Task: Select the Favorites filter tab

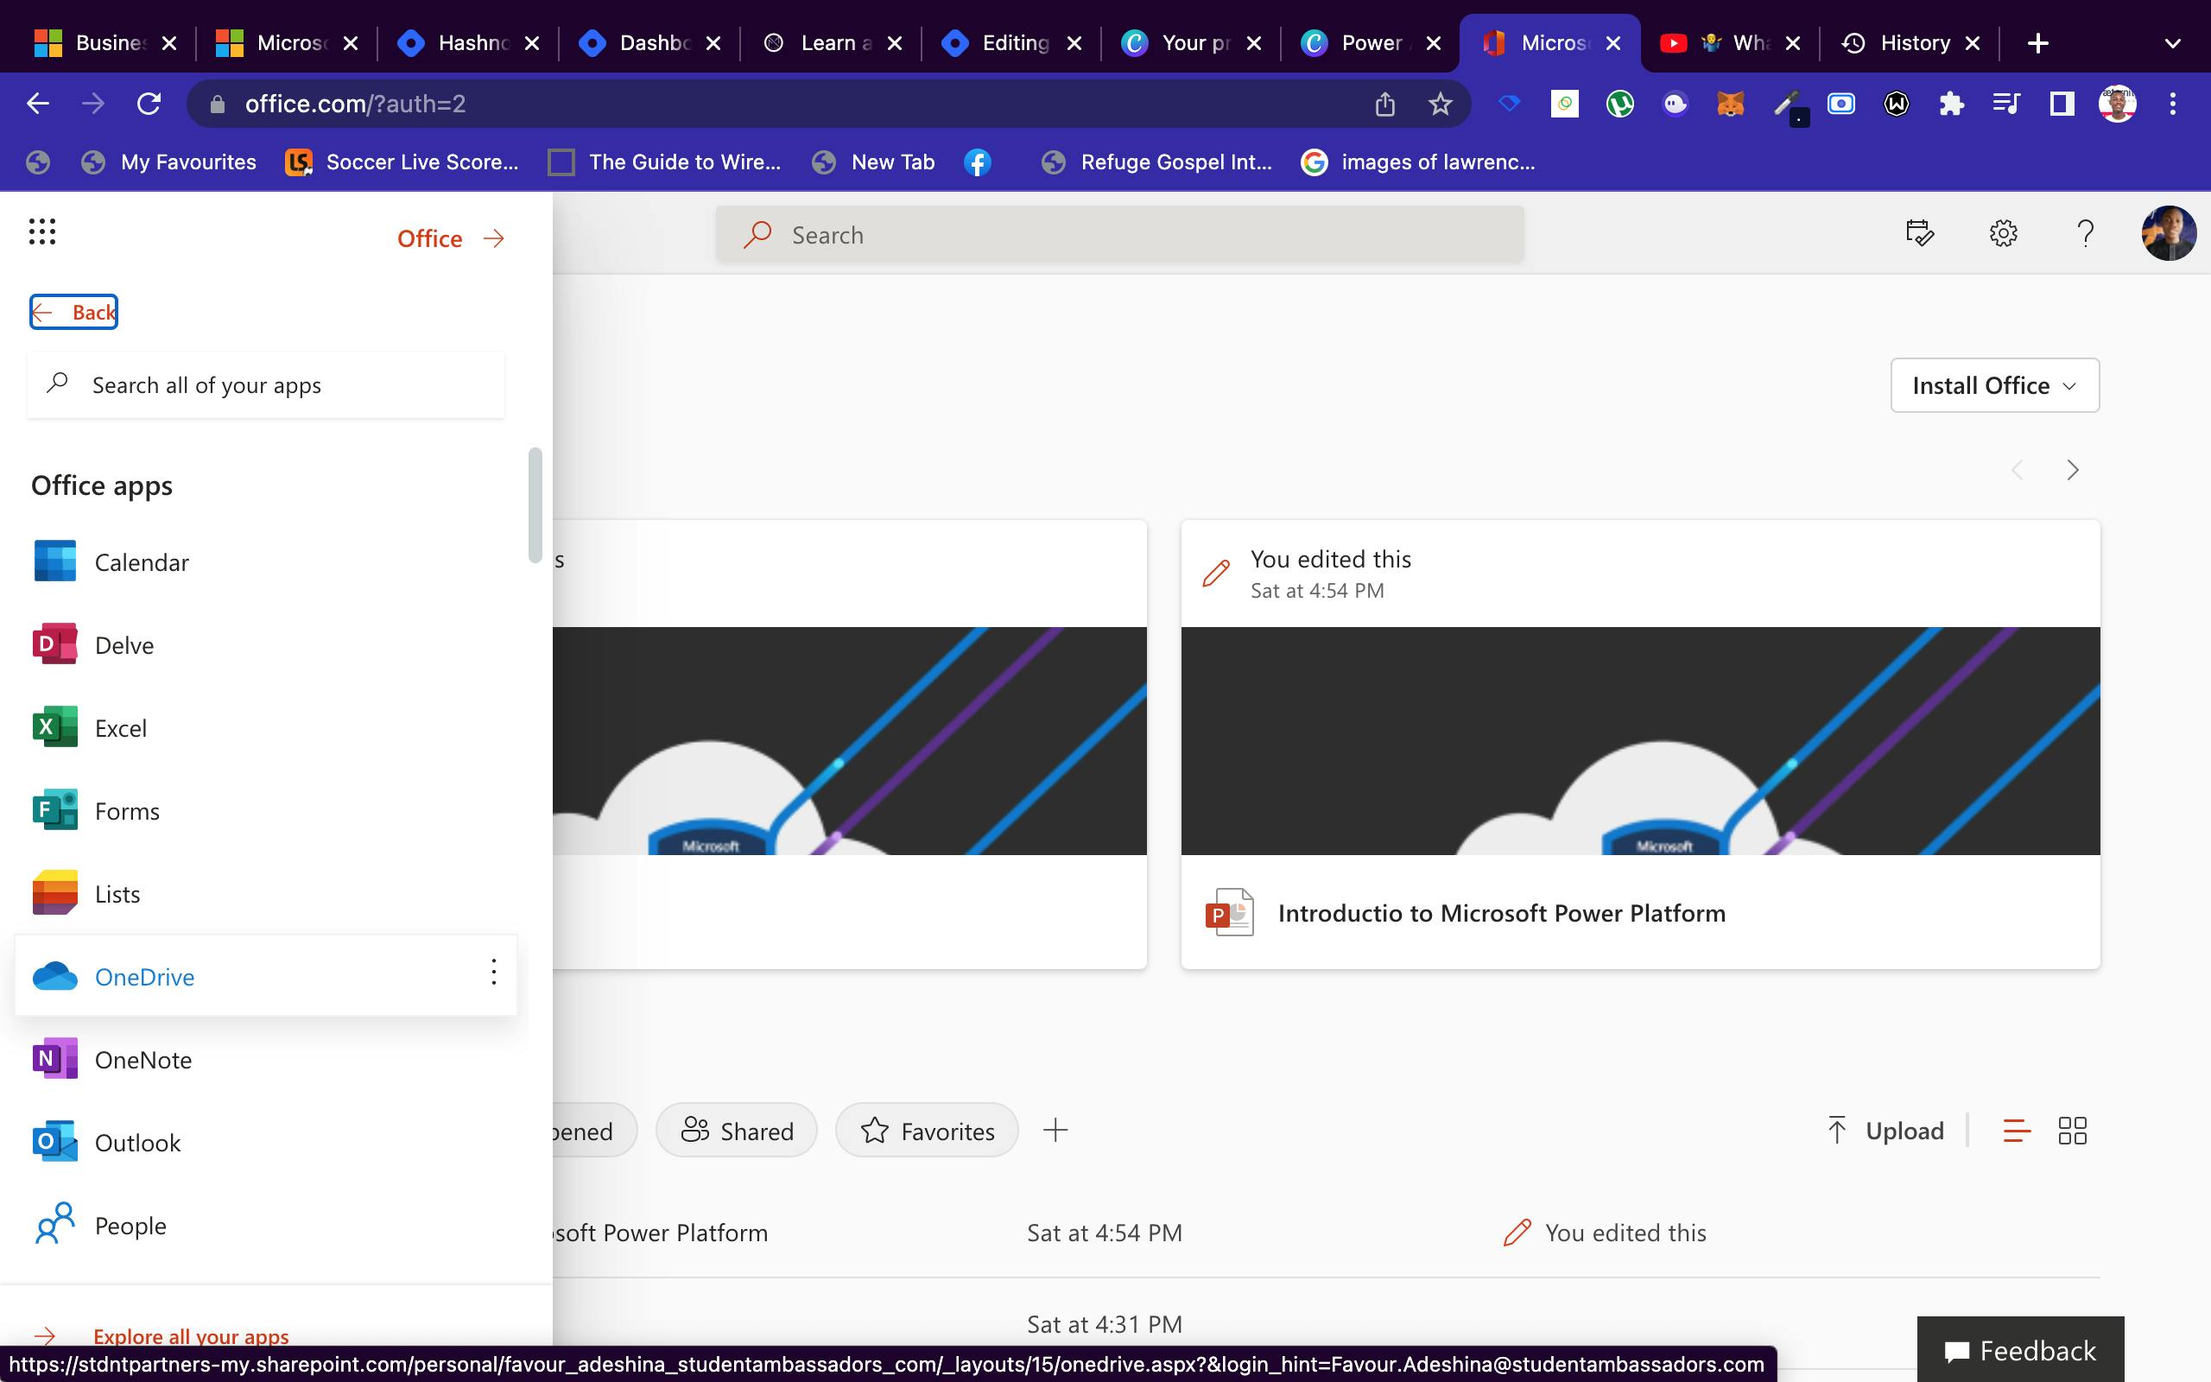Action: [927, 1131]
